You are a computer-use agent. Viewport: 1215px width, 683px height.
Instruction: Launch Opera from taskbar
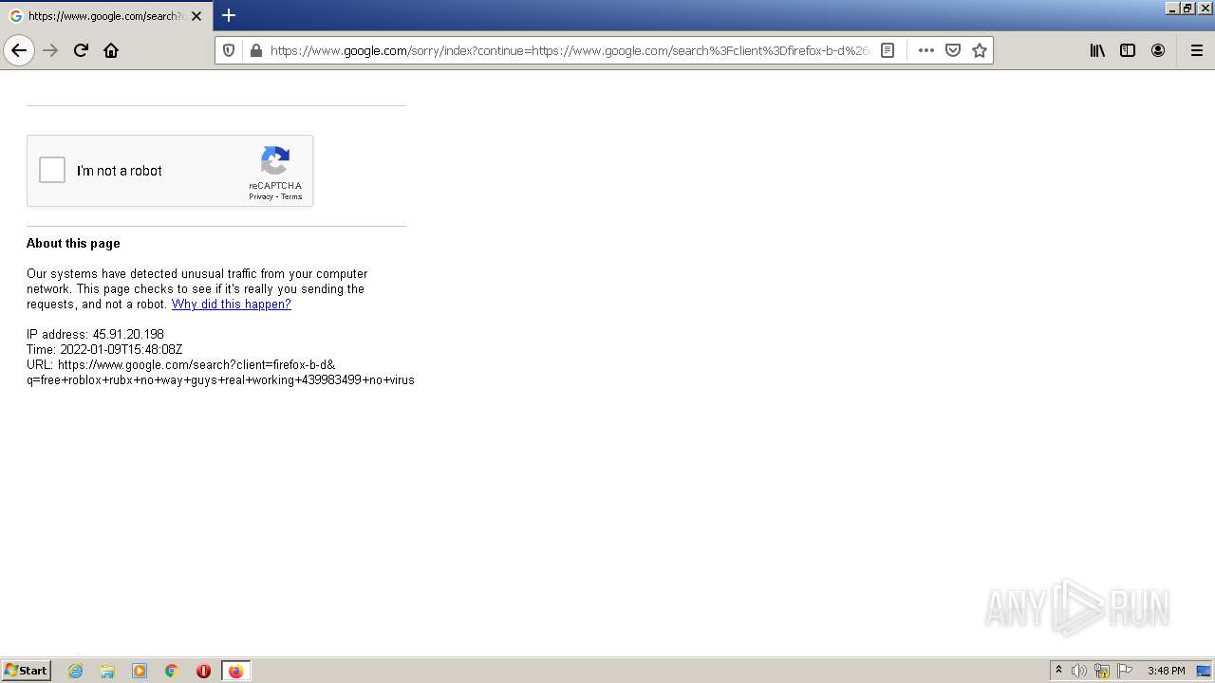point(203,671)
